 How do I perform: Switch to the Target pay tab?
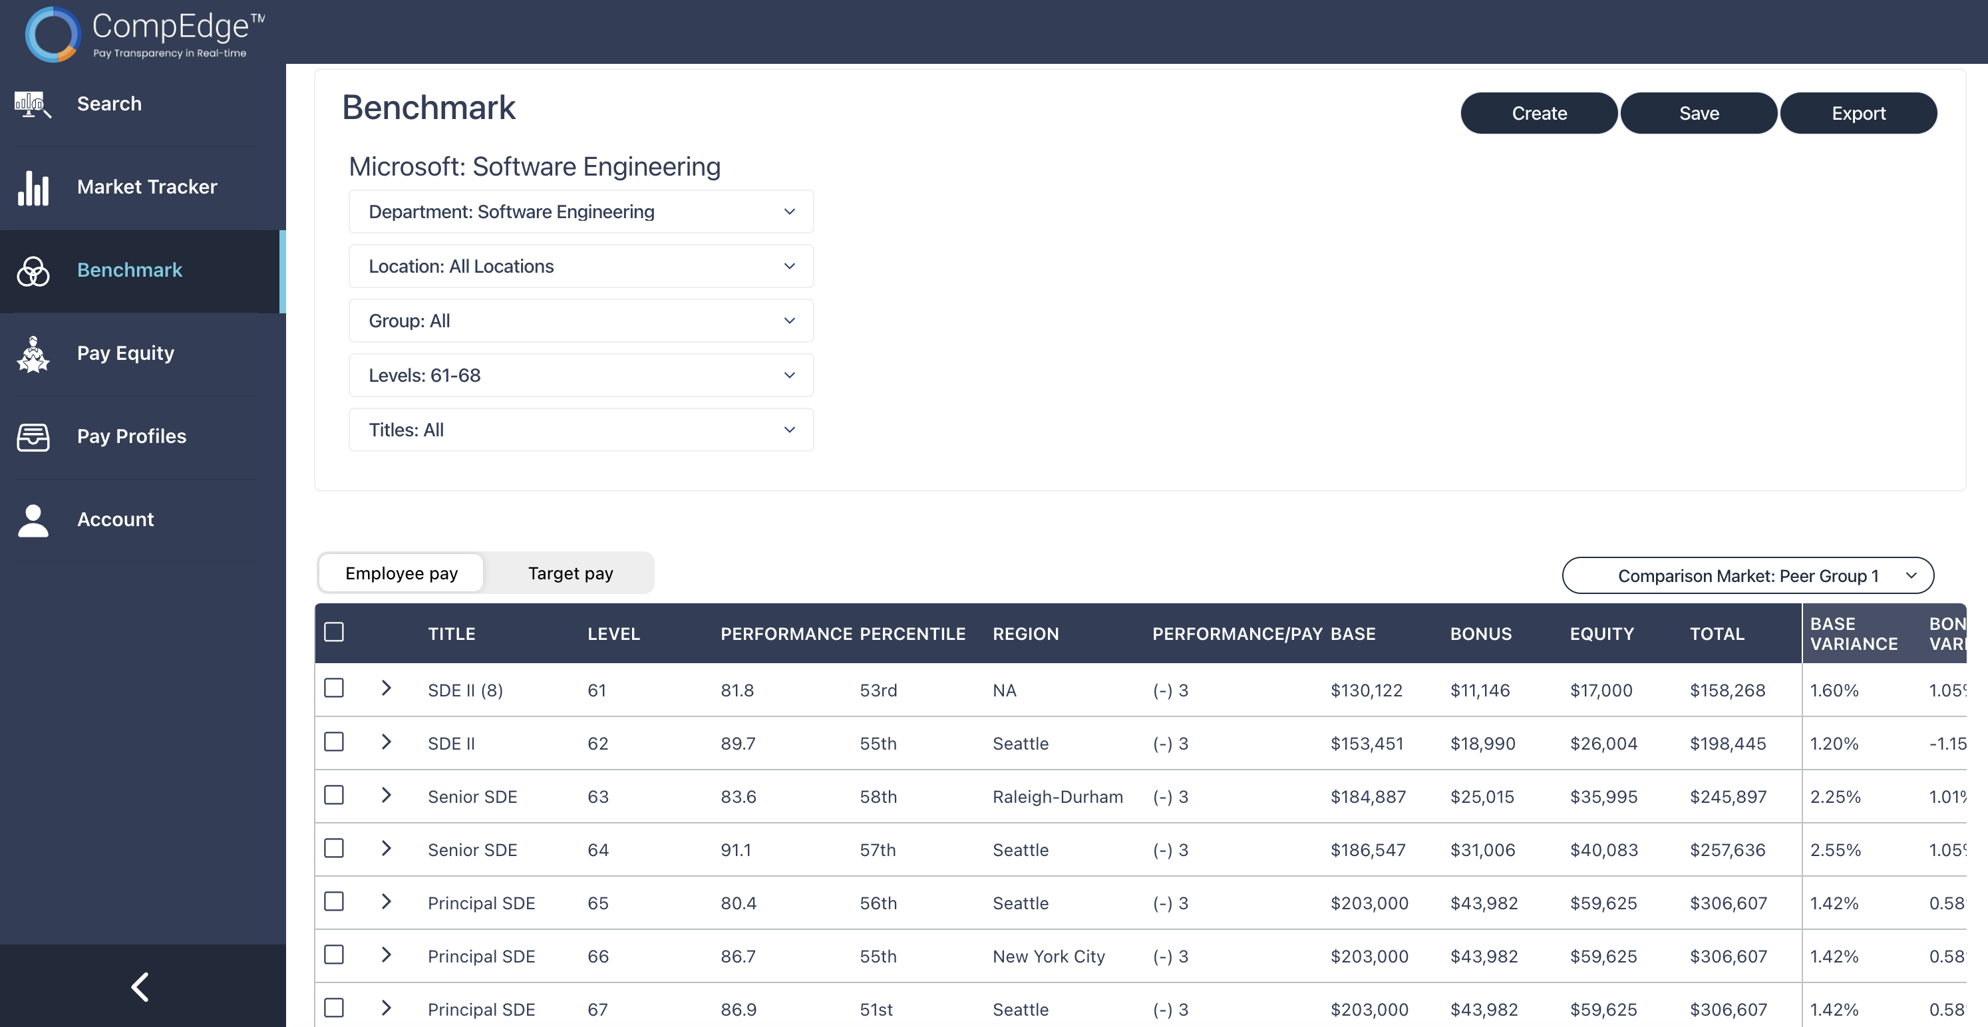570,573
